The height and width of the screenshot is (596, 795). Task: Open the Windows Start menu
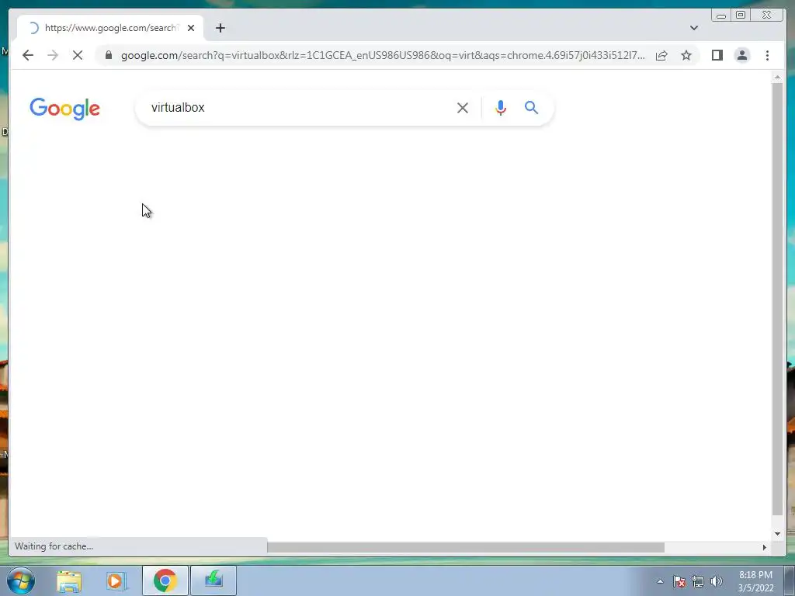(21, 580)
